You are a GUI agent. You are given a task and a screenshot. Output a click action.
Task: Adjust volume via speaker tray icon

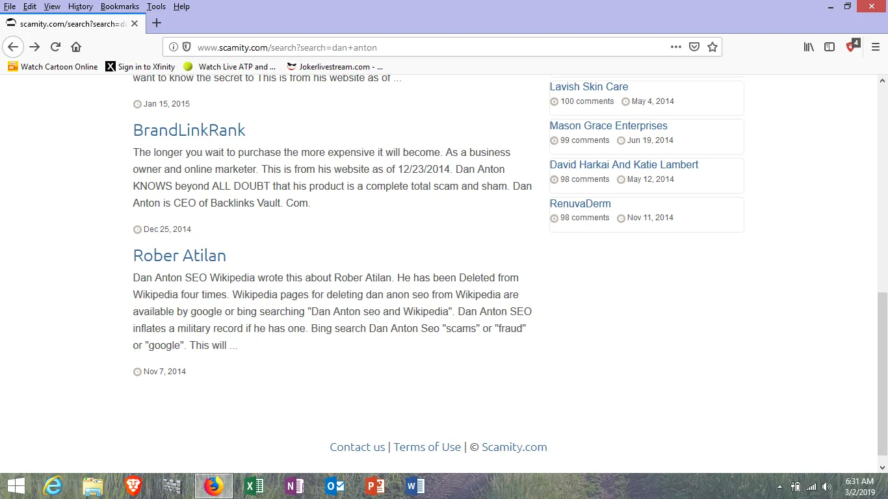click(x=827, y=487)
